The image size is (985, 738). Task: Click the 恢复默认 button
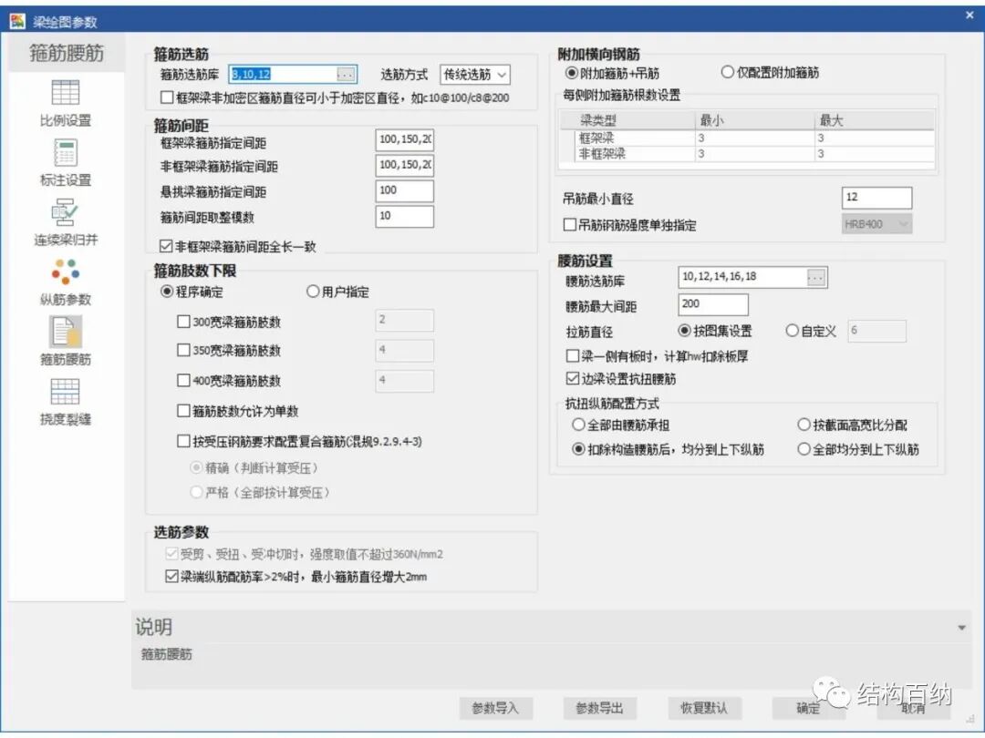coord(703,708)
